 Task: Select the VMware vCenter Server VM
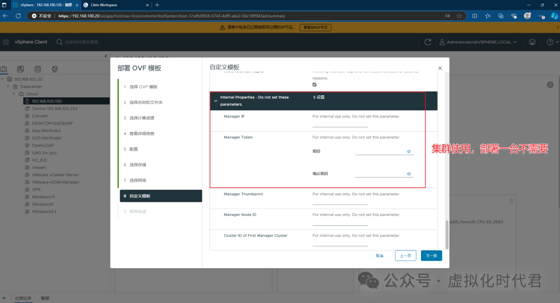click(55, 175)
